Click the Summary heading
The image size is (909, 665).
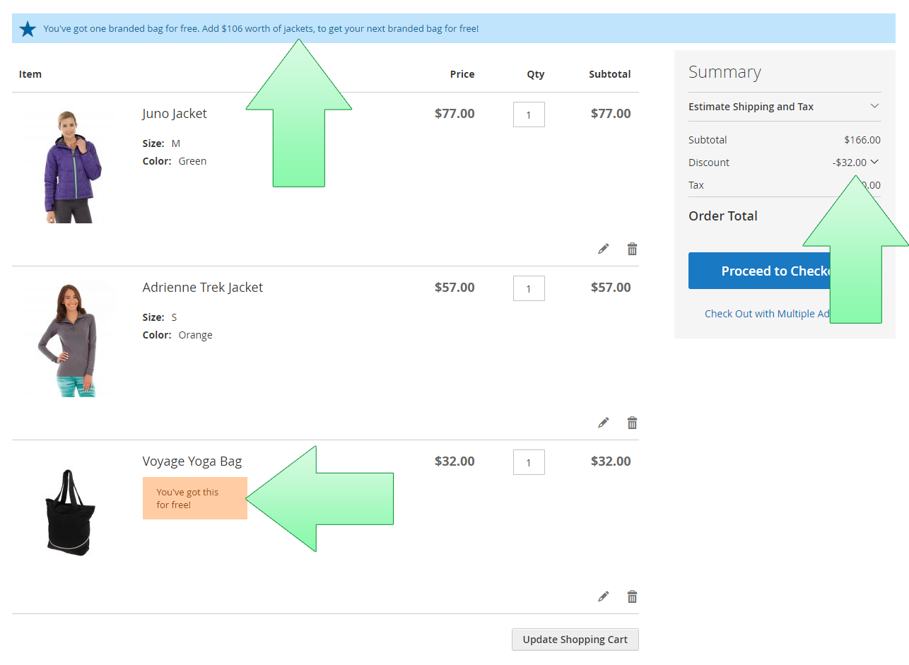725,72
